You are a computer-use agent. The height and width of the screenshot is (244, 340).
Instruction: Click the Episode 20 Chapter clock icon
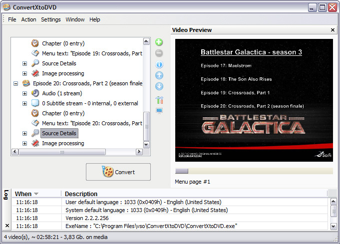point(35,113)
